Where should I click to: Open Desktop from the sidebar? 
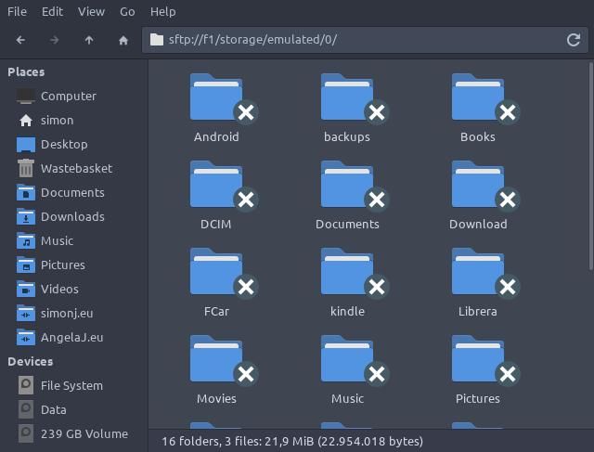pos(74,145)
